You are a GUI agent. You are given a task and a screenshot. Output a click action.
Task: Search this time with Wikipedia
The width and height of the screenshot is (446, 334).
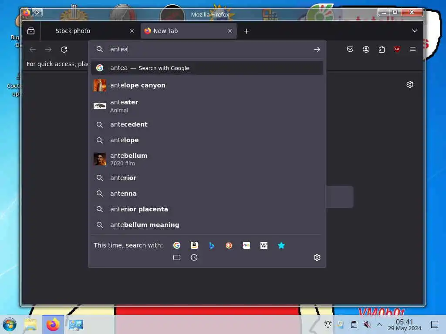pos(264,245)
